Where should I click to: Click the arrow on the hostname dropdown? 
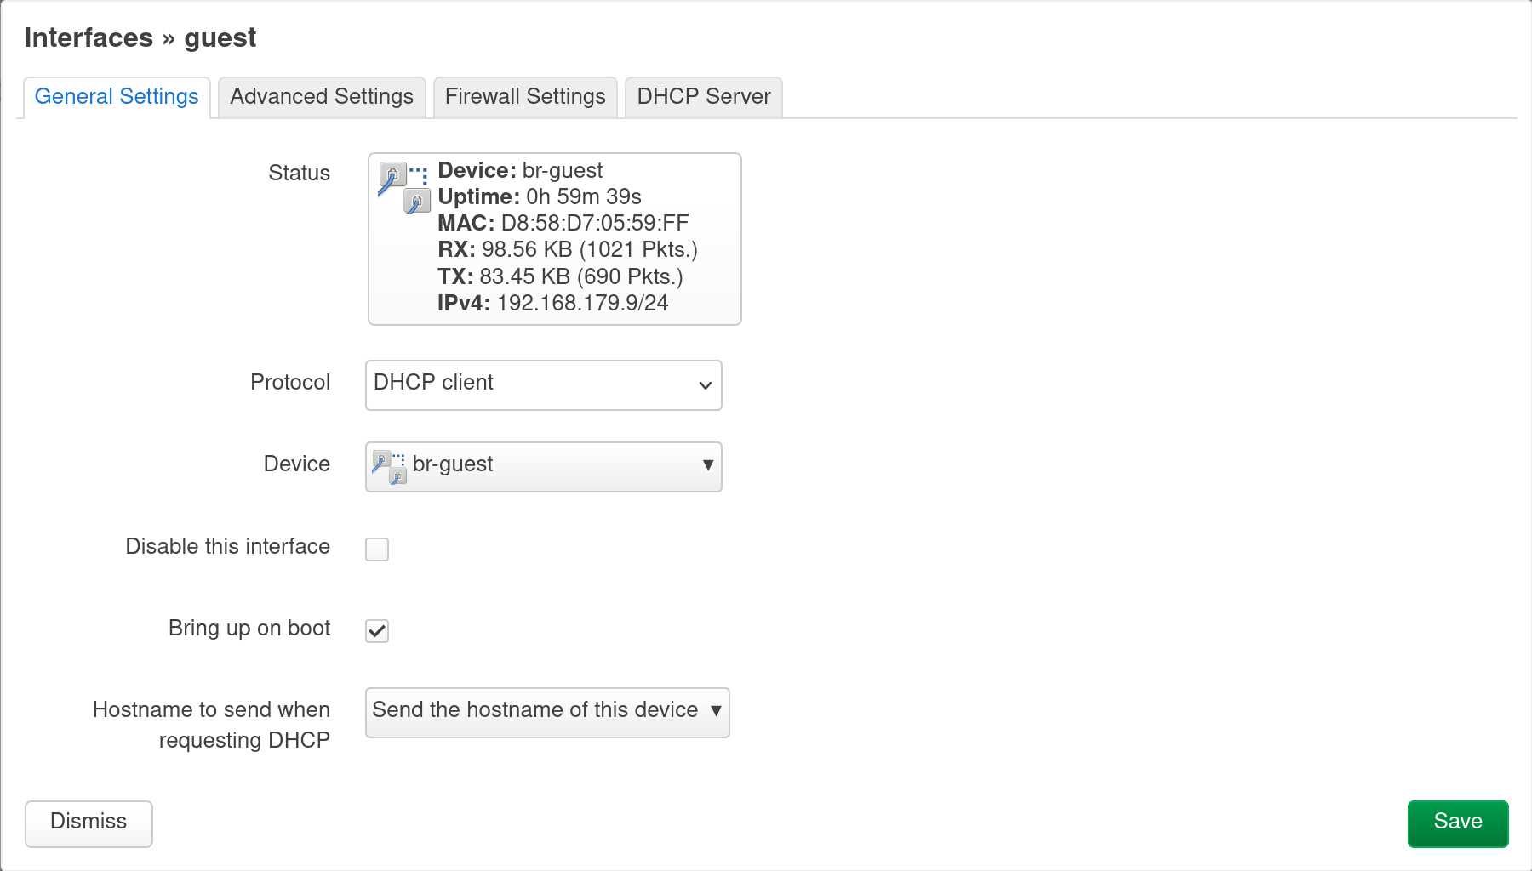tap(715, 713)
